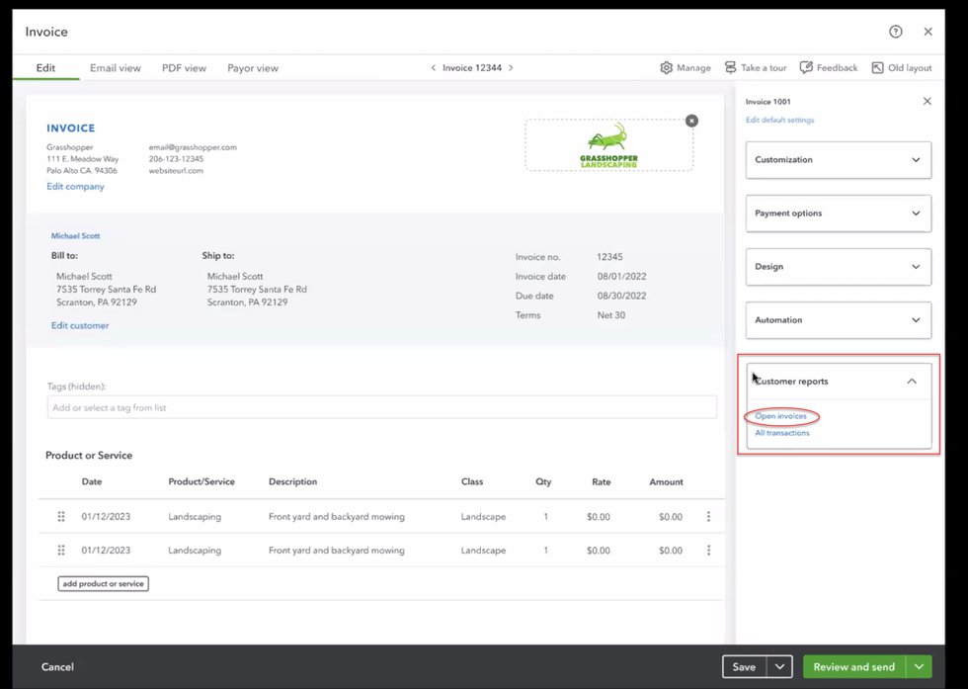
Task: Click the help question mark icon
Action: (895, 32)
